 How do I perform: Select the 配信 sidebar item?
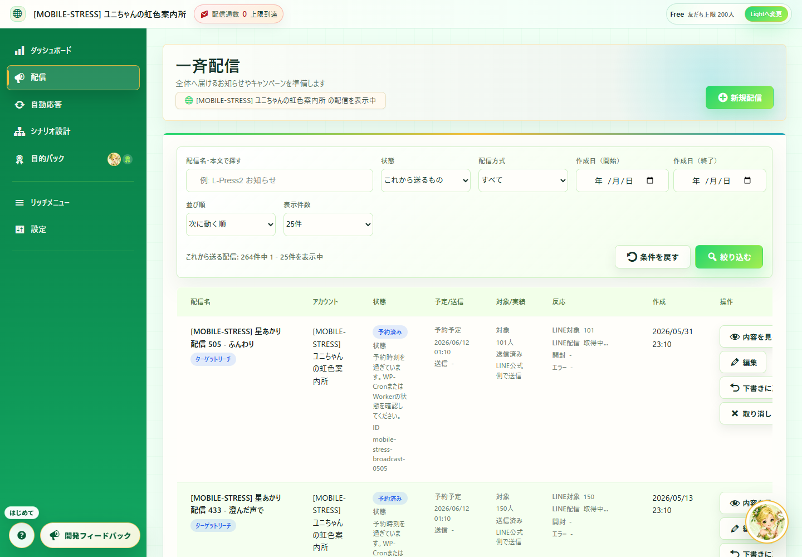tap(73, 77)
